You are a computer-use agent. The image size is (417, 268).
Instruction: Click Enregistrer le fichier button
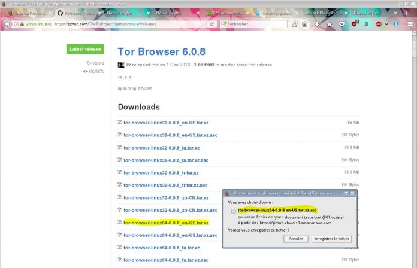[x=331, y=239]
